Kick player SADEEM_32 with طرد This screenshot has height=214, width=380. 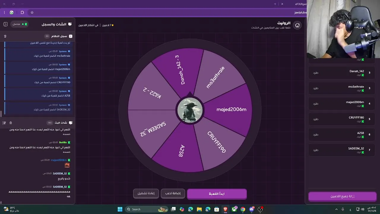pos(316,150)
